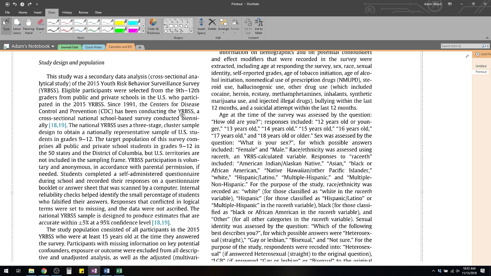491x276 pixels.
Task: Open the Rotate dropdown
Action: click(x=235, y=25)
